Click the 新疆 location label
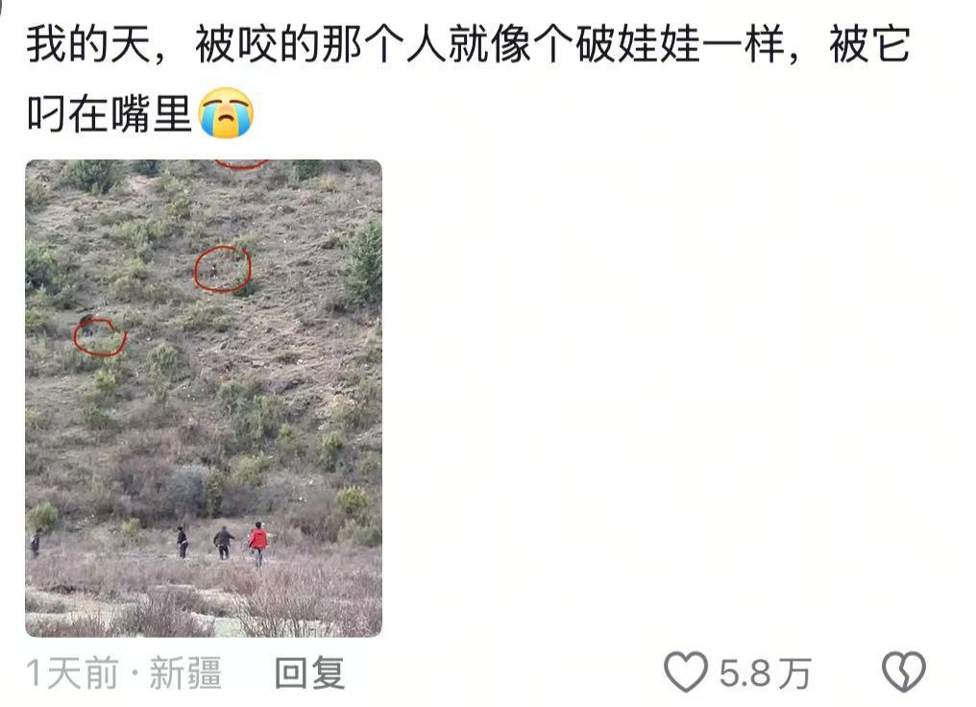 point(185,673)
